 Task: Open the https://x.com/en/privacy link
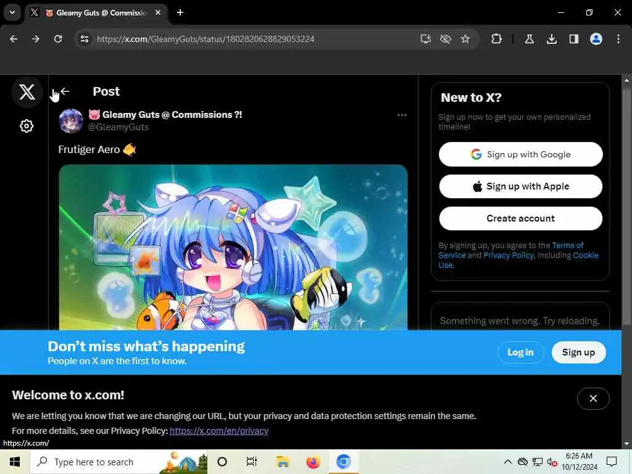[219, 431]
